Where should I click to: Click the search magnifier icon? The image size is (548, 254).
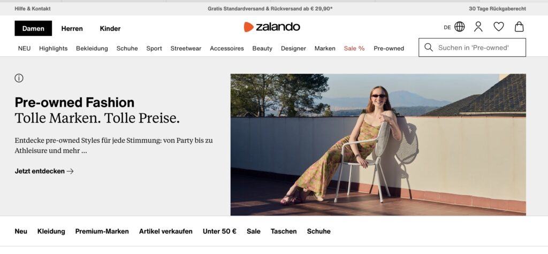coord(429,48)
